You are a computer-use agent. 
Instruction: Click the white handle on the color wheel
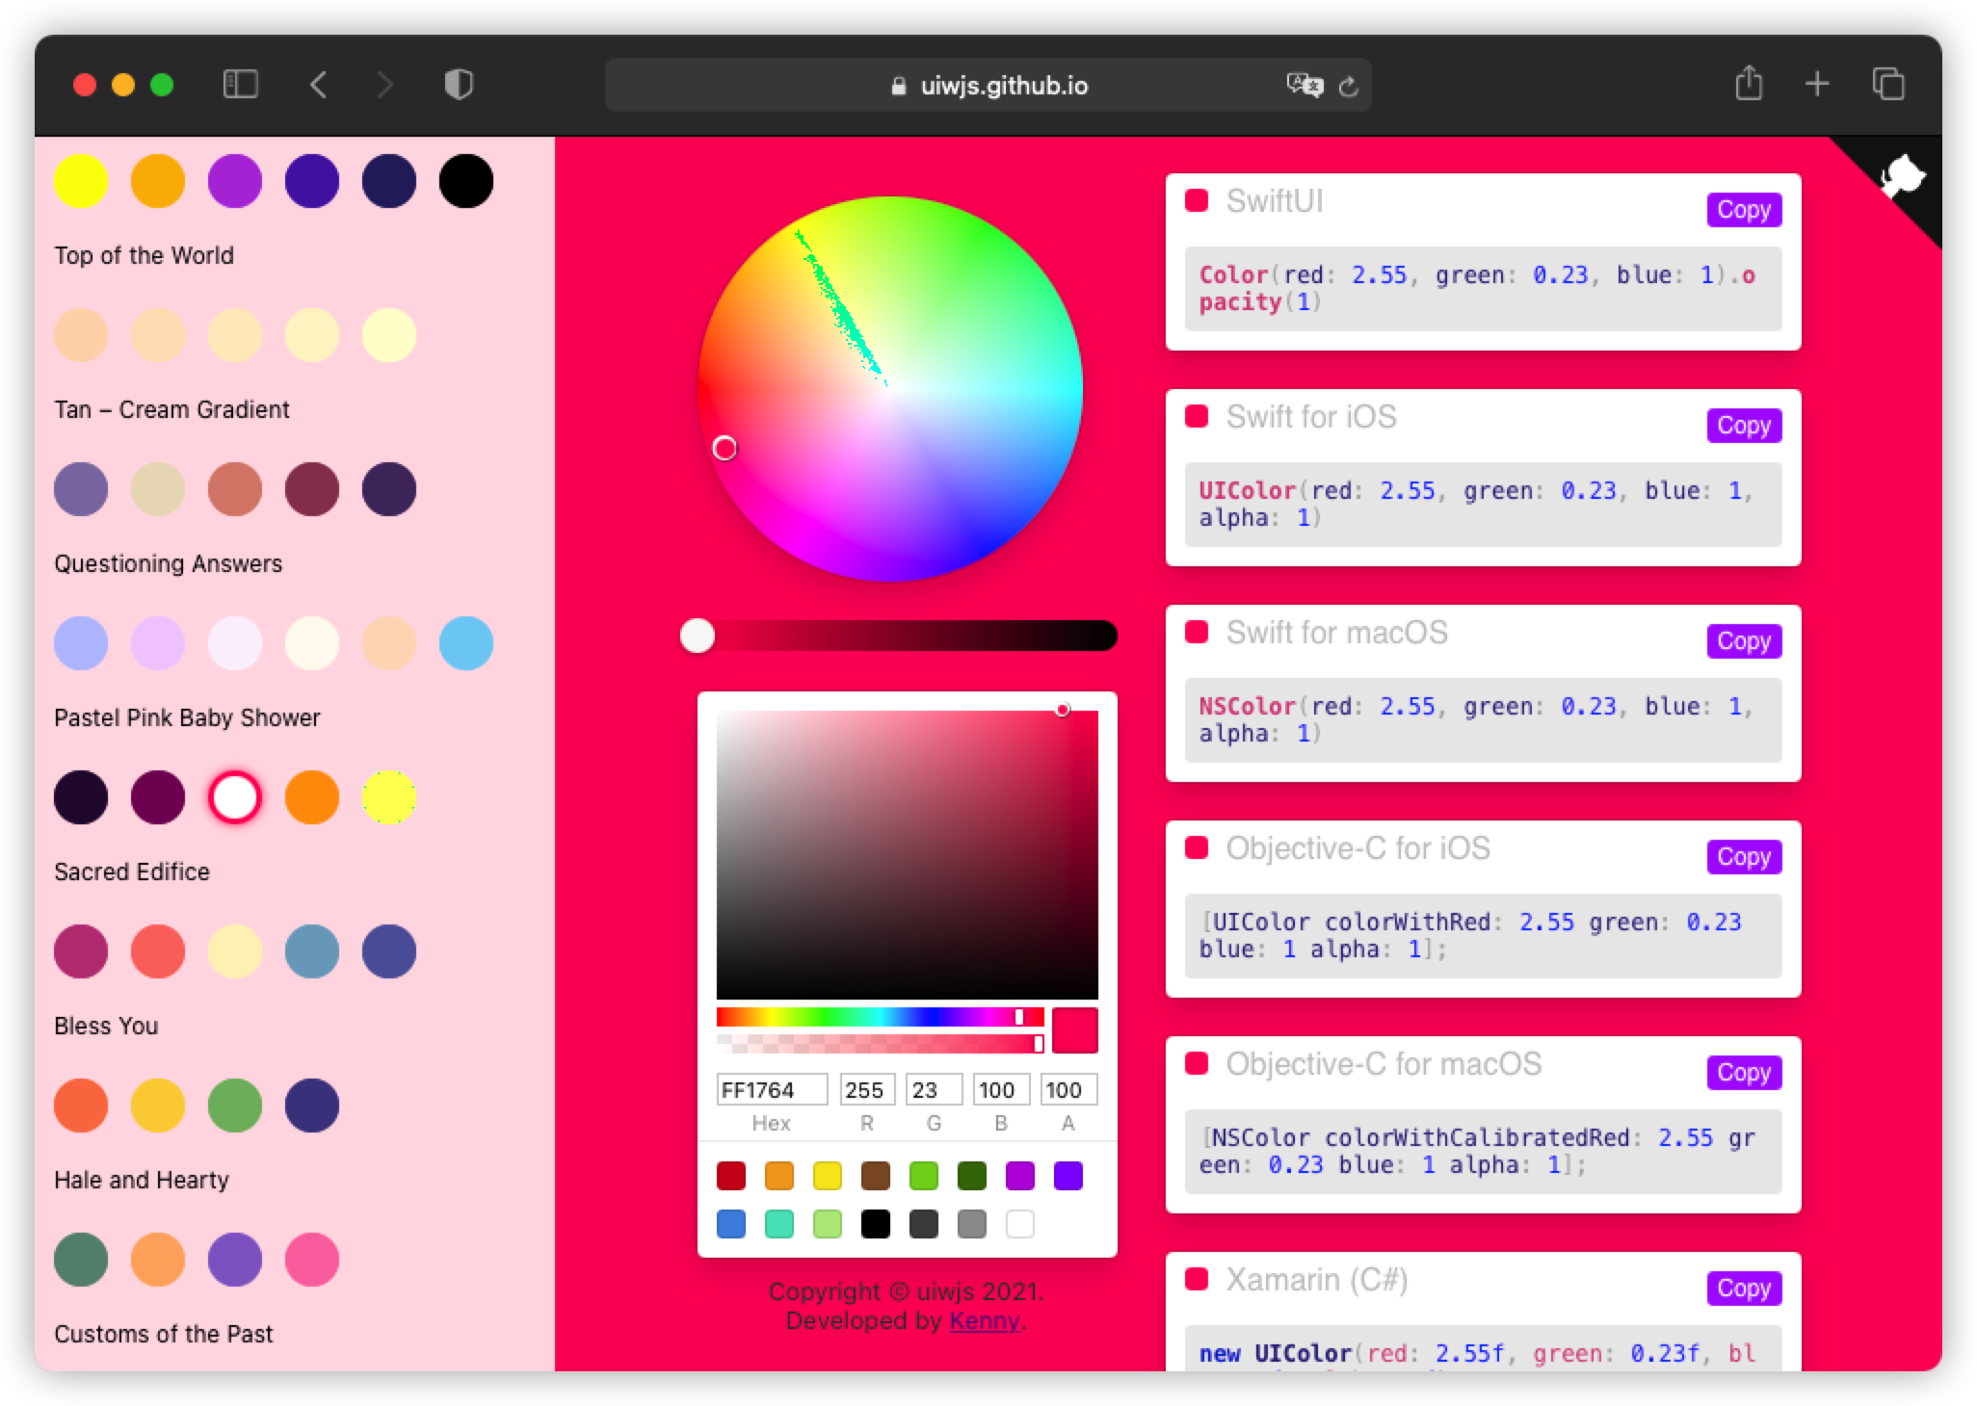pos(725,447)
